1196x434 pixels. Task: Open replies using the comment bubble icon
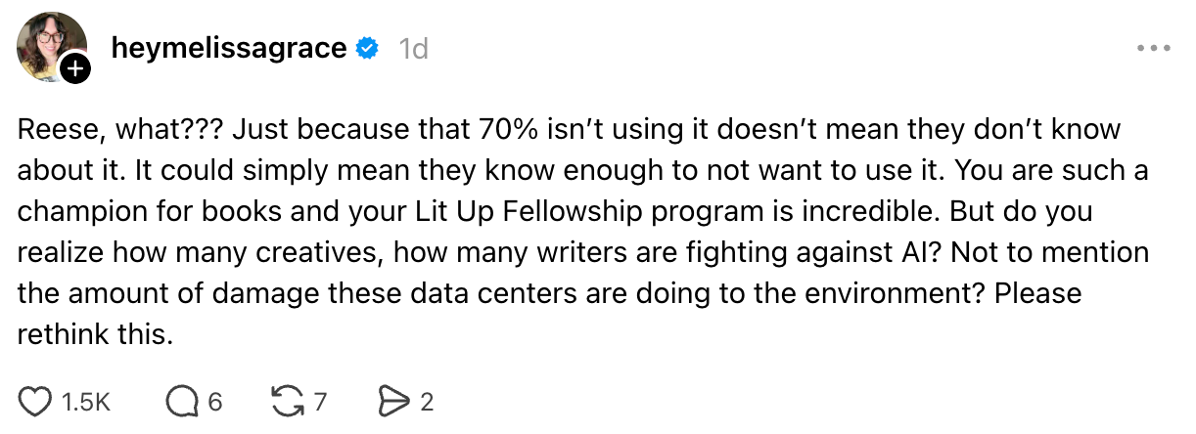point(180,401)
